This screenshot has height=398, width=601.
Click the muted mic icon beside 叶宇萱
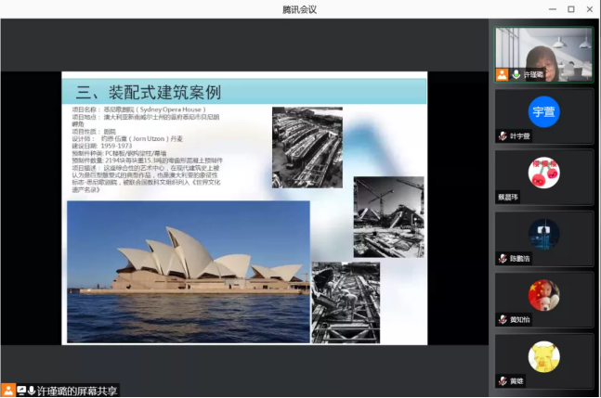(x=502, y=135)
